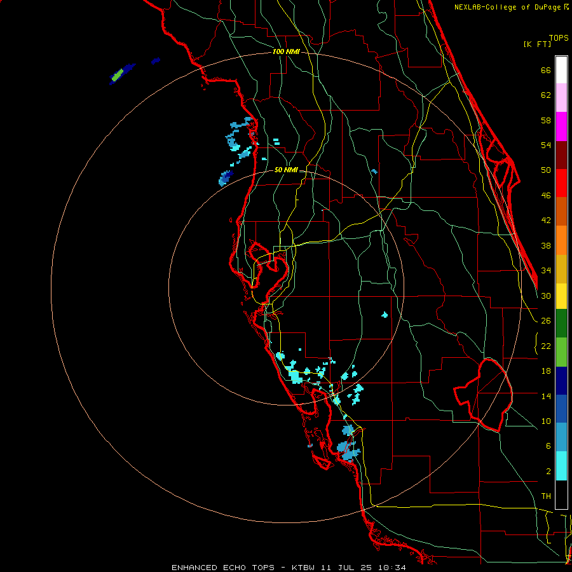Click the "54" legend value

pos(546,145)
